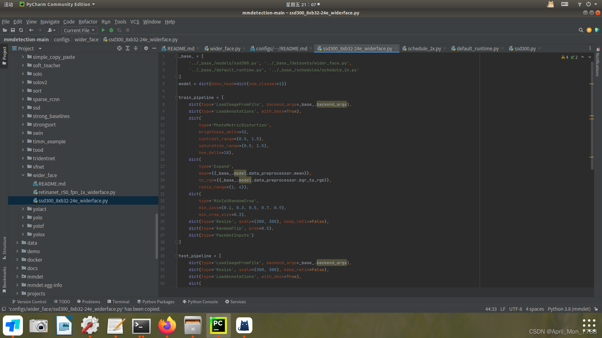602x338 pixels.
Task: Click Search Everywhere magnifier icon
Action: 581,30
